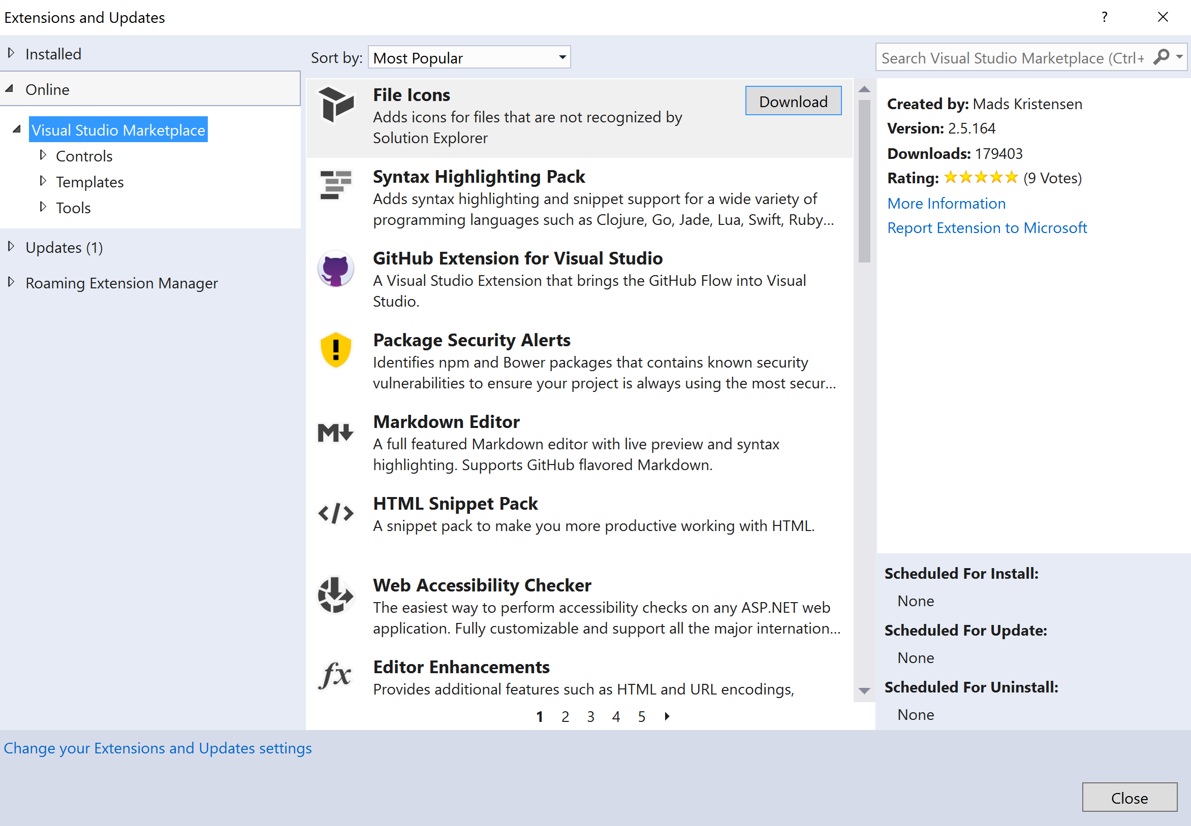Open the More Information link
The image size is (1191, 826).
coord(946,204)
